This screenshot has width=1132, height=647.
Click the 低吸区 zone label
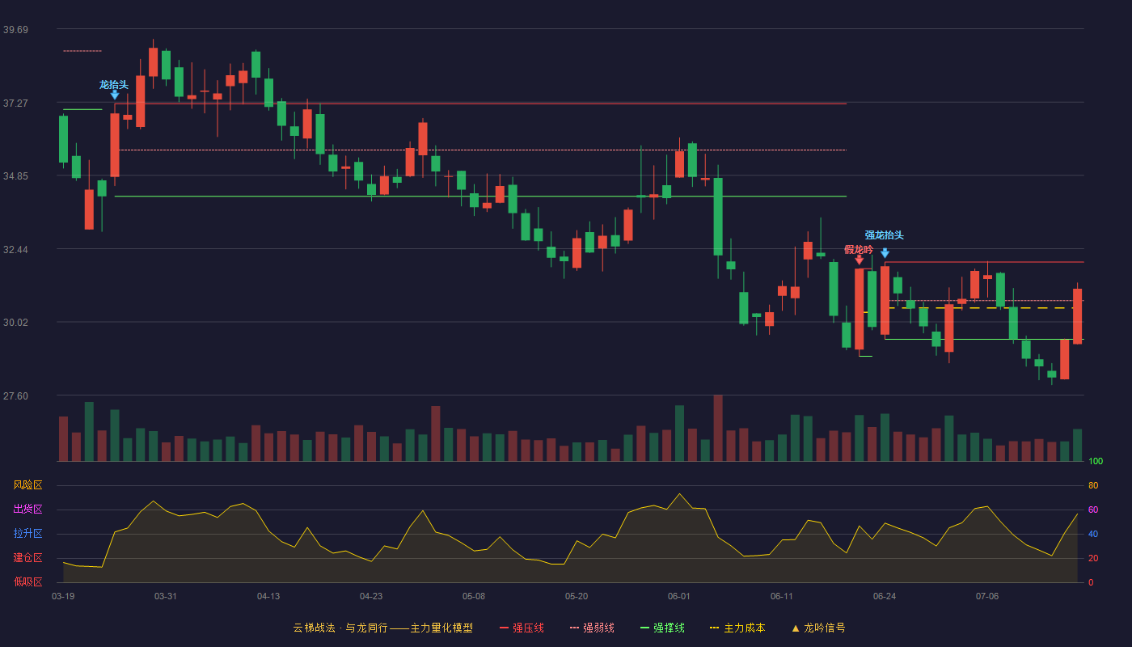tap(27, 581)
